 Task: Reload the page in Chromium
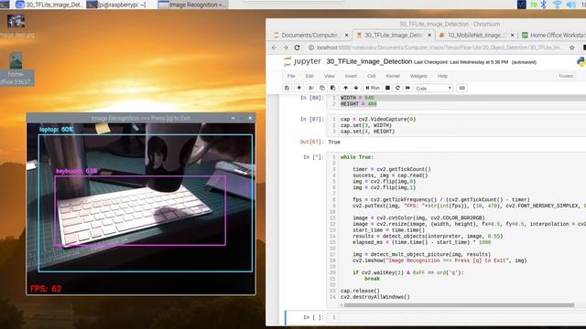click(297, 48)
